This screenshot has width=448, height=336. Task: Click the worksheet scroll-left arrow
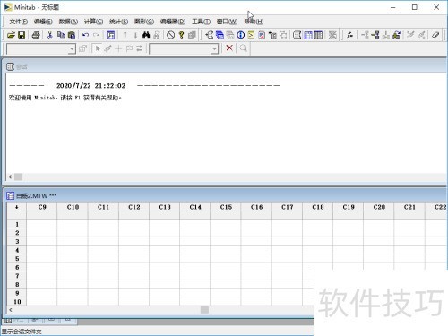[11, 310]
